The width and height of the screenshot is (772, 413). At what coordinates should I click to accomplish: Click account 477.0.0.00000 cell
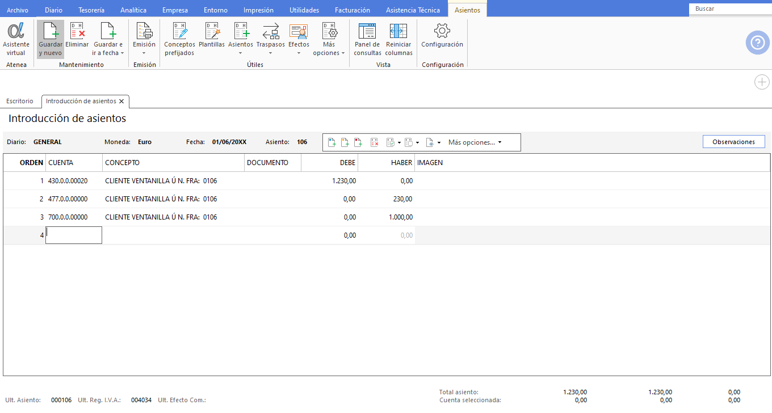point(74,199)
